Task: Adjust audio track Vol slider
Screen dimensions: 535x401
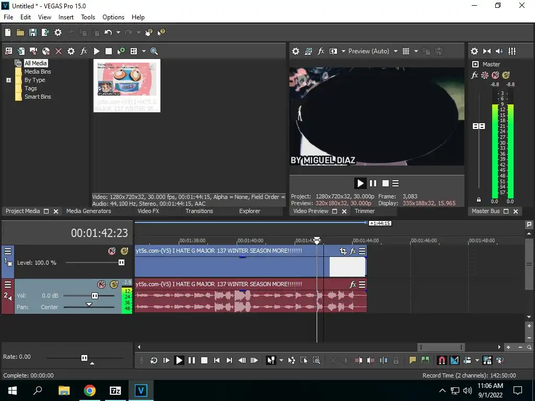Action: [95, 296]
